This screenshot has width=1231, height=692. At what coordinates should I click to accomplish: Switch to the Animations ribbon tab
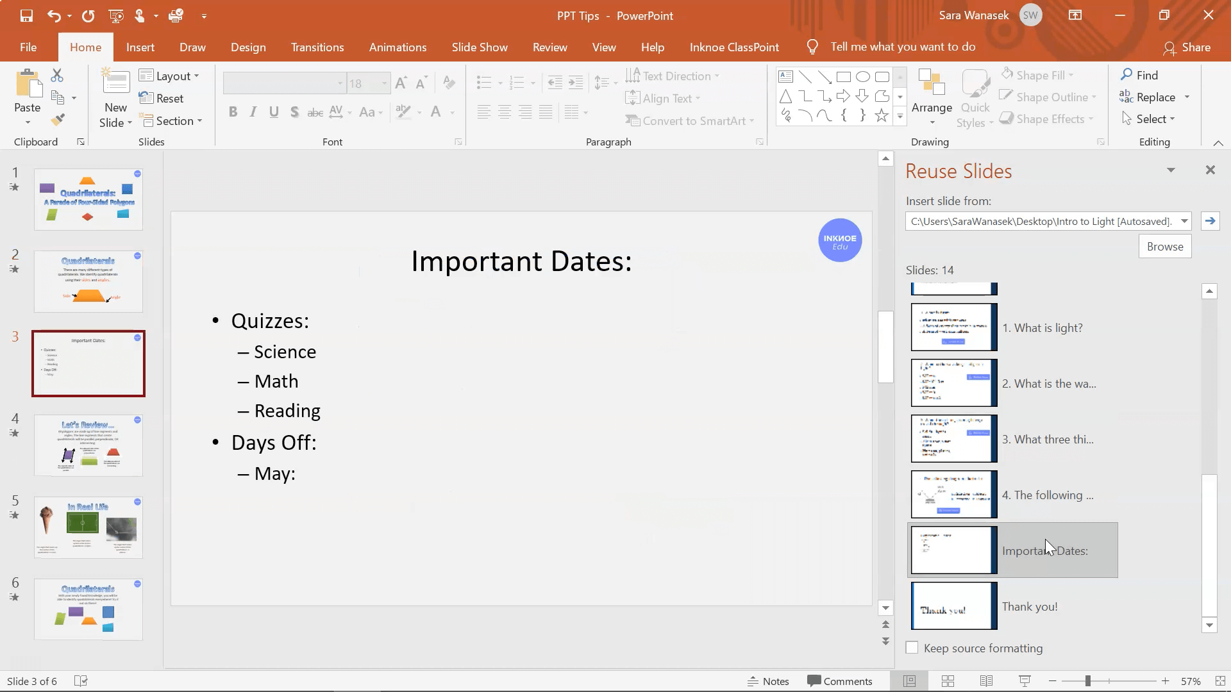[398, 47]
